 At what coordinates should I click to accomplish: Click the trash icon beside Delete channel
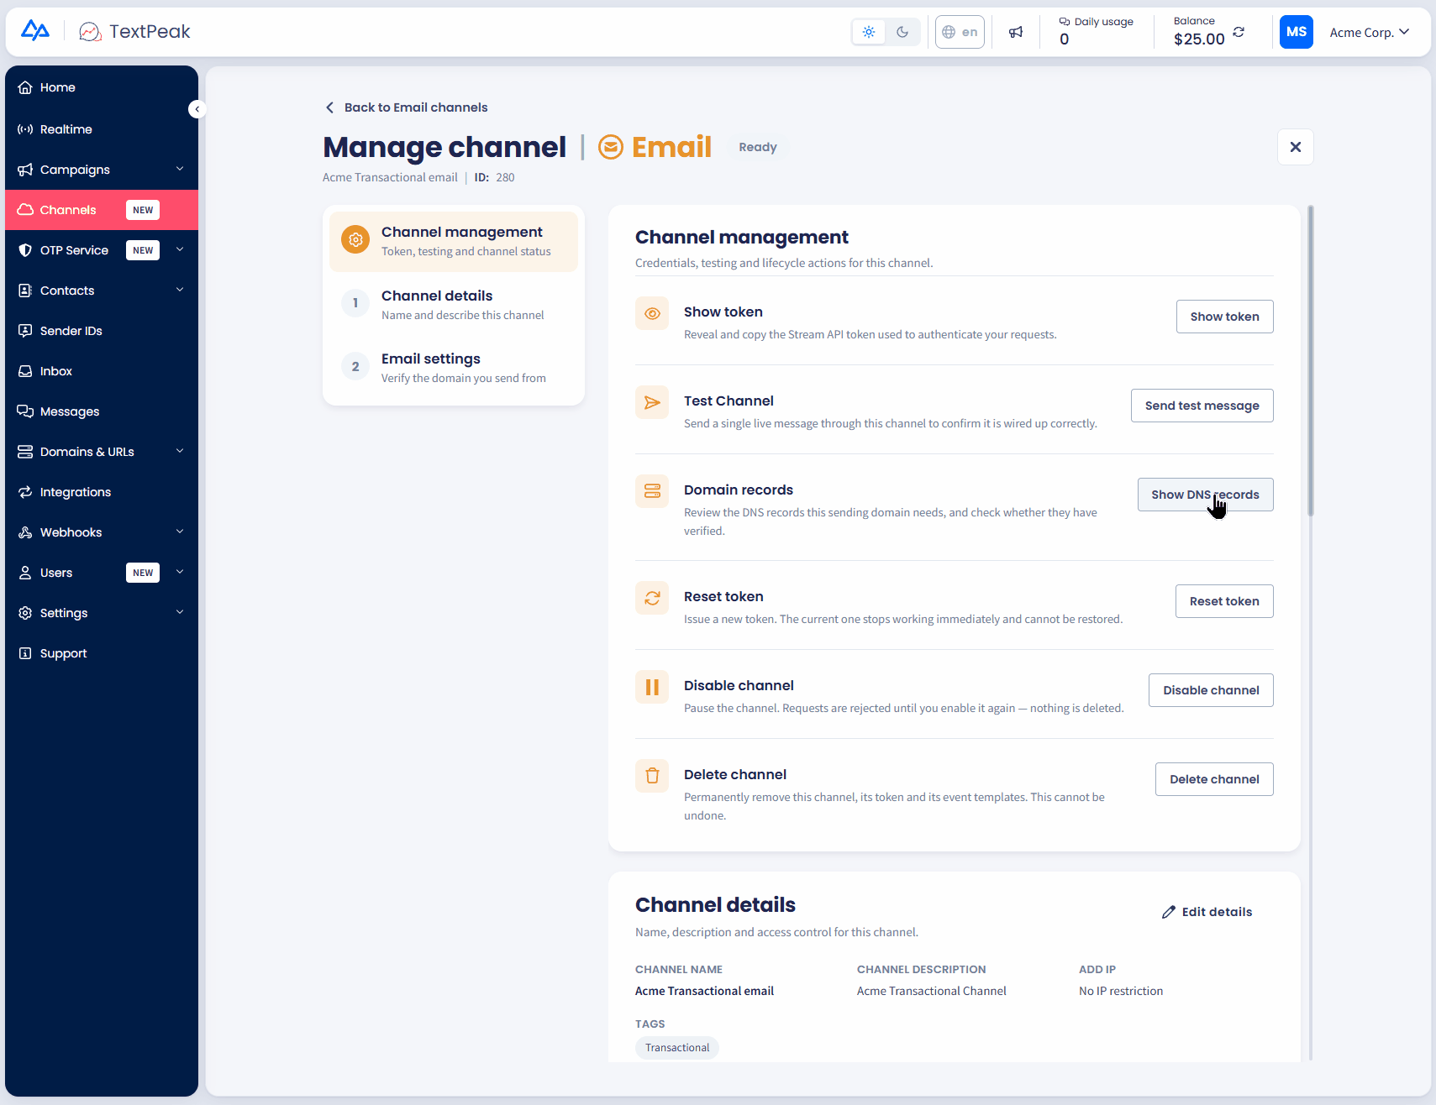652,776
